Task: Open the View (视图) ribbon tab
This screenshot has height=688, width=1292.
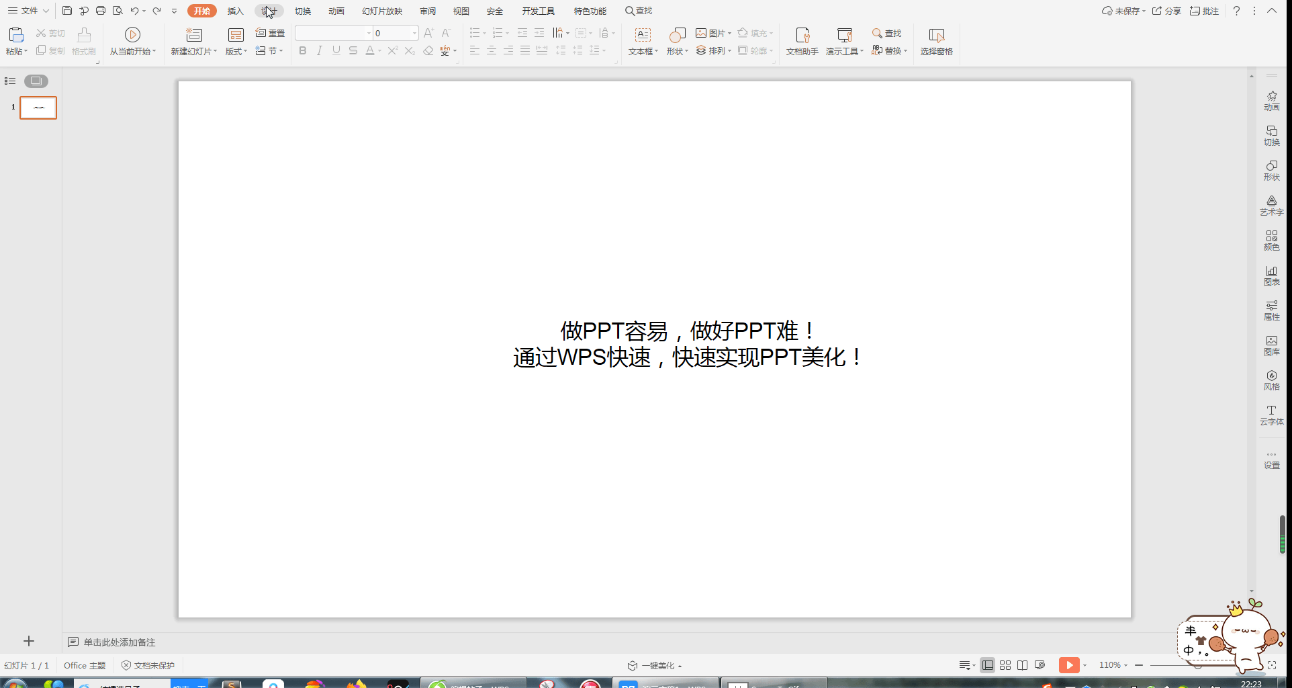Action: point(461,11)
